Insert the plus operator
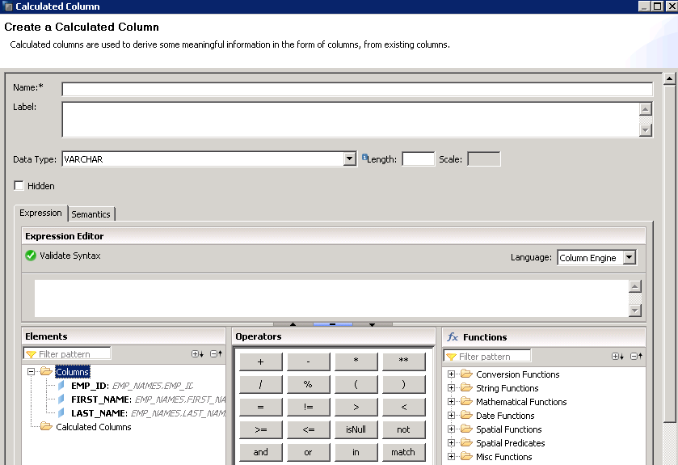Screen dimensions: 678x465 coord(260,361)
